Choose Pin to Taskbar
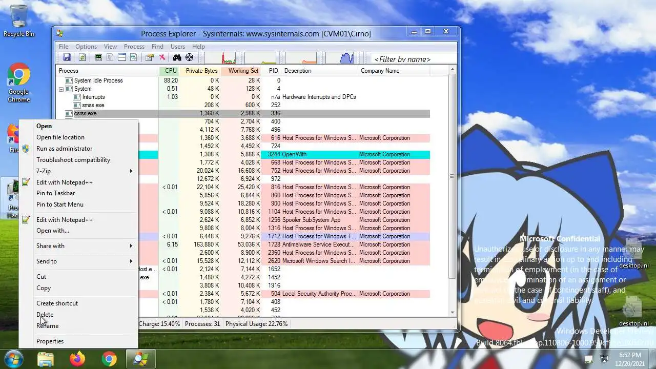656x369 pixels. pyautogui.click(x=78, y=193)
